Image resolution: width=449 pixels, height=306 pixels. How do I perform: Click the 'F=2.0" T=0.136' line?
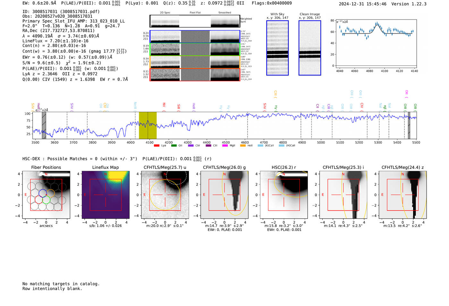(x=71, y=26)
